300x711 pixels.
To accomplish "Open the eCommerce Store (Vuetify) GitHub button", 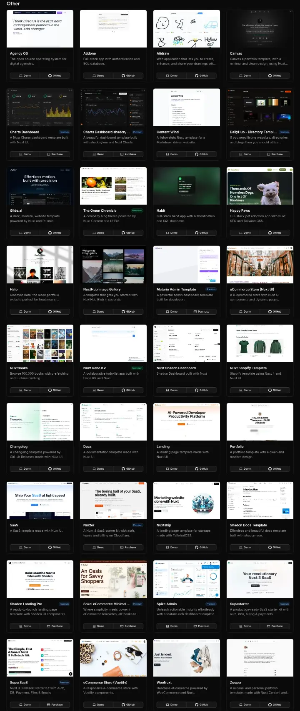I will coord(128,705).
